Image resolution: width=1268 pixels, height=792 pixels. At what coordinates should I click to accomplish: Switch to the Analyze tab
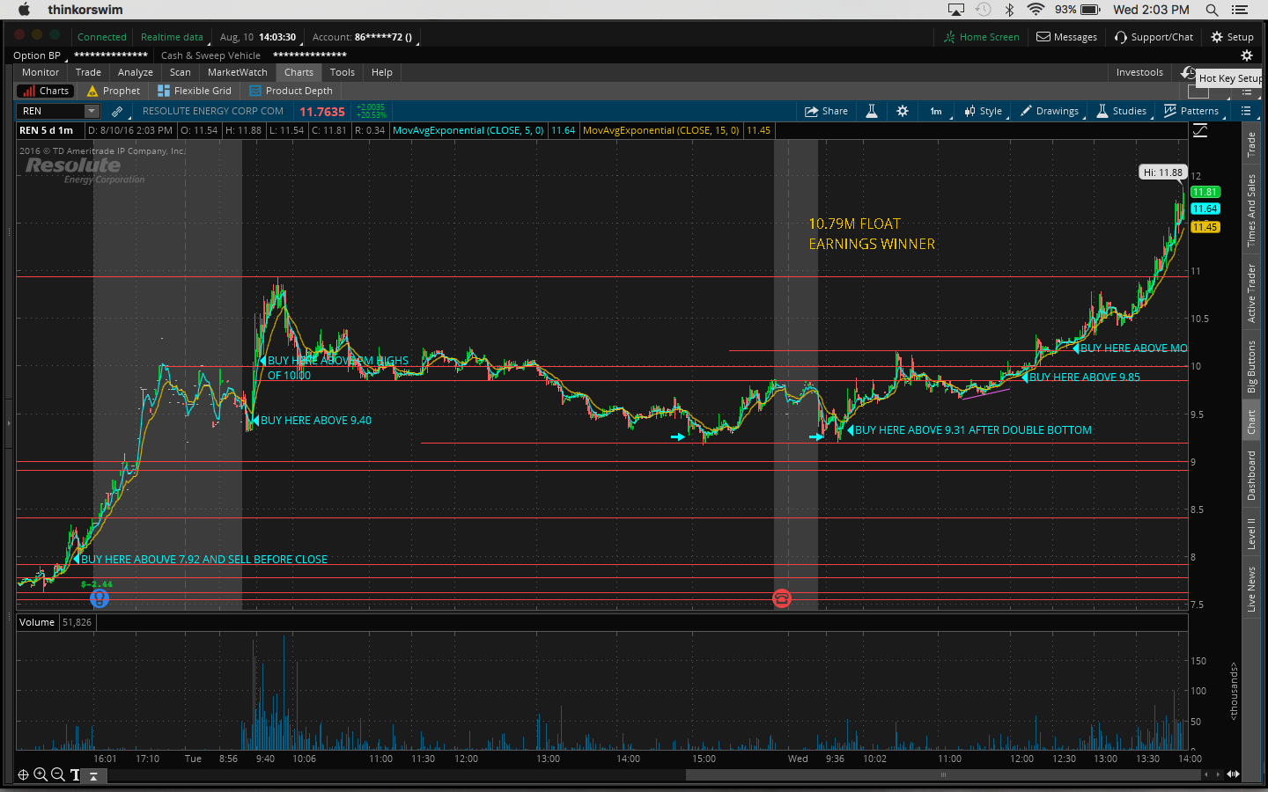136,72
